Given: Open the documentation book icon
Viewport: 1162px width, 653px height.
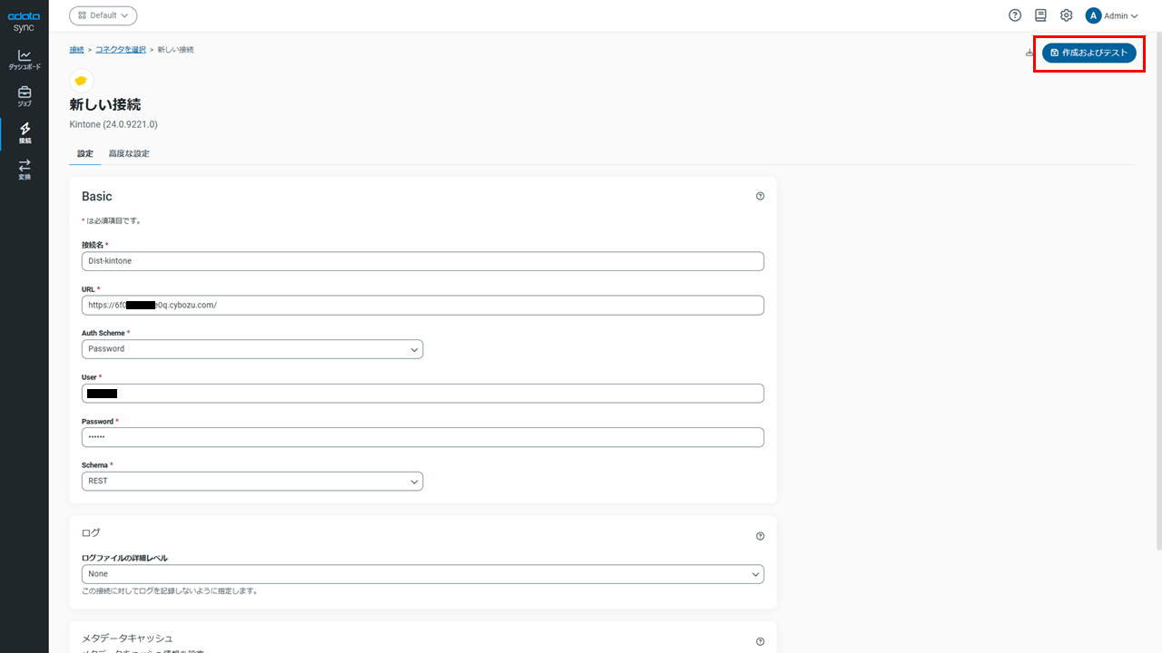Looking at the screenshot, I should click(x=1040, y=15).
